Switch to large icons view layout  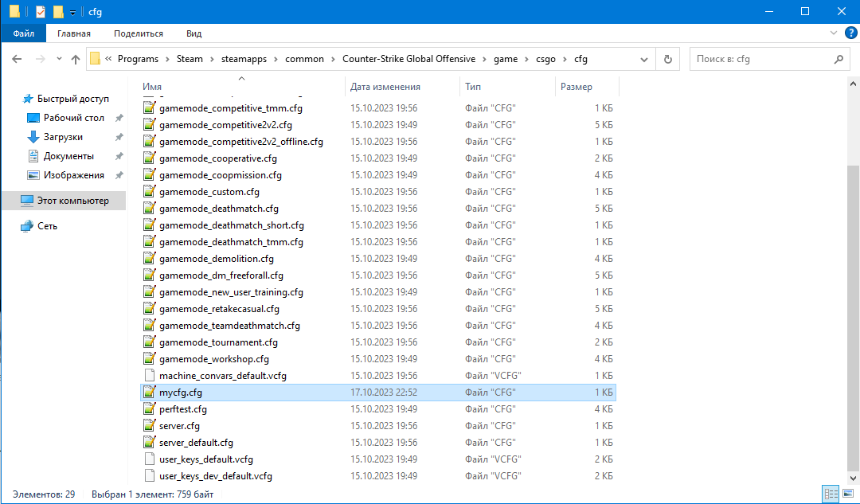(x=848, y=494)
